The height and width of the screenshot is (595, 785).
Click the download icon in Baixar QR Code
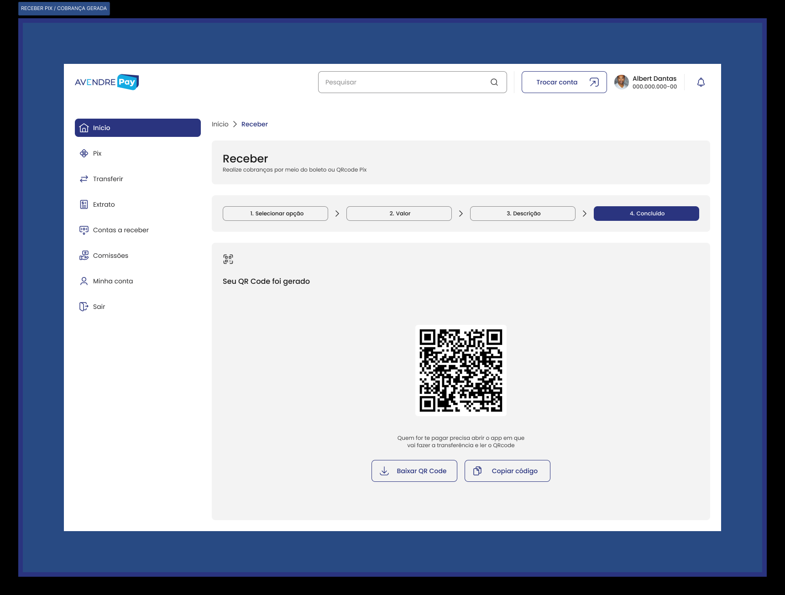point(384,471)
